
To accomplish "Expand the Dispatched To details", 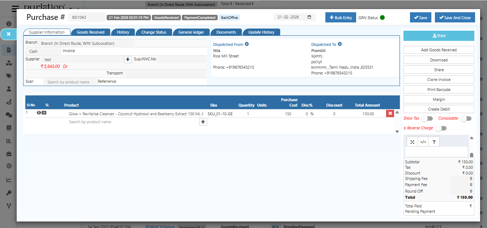I will click(339, 44).
